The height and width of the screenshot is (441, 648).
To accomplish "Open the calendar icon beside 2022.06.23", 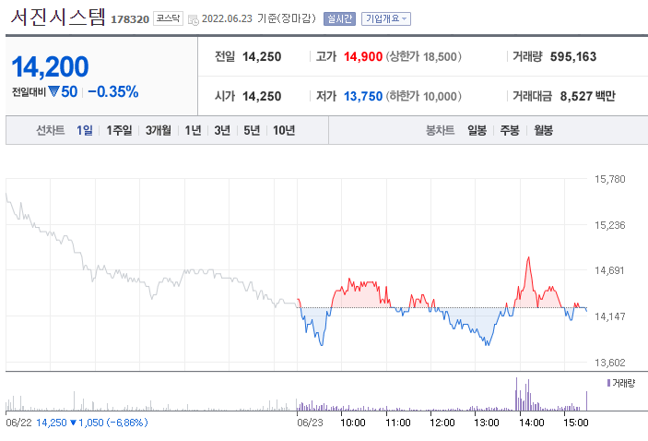I will point(193,19).
